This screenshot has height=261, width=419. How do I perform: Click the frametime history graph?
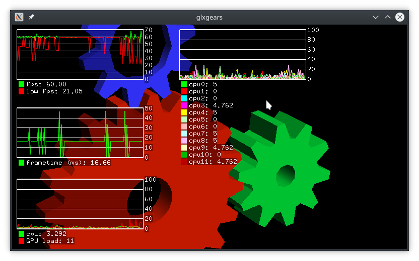pyautogui.click(x=80, y=133)
